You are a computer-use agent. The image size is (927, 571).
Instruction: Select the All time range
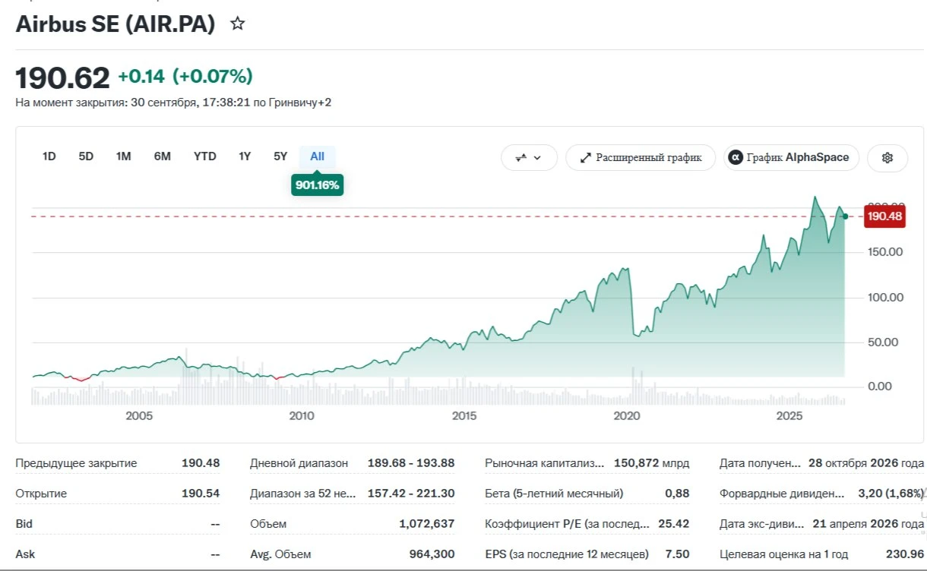(x=317, y=156)
